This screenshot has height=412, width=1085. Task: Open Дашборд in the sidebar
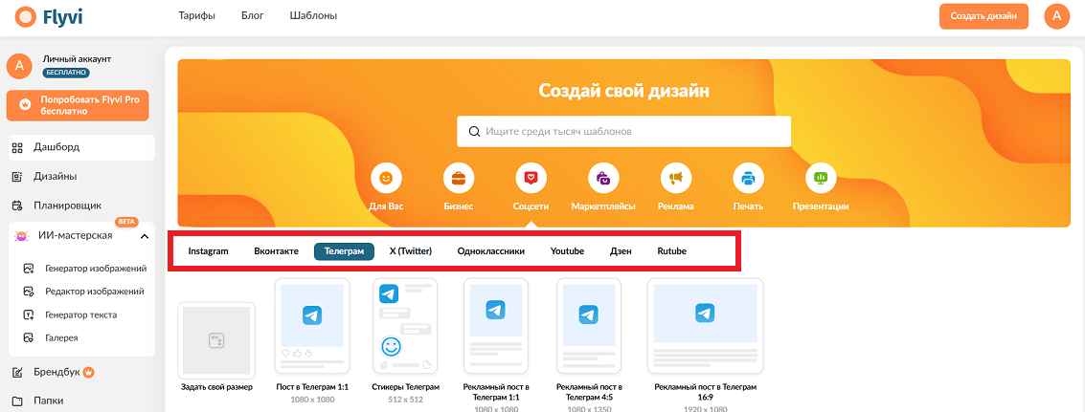[81, 147]
